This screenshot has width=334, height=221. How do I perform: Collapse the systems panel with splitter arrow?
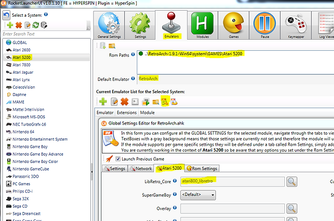point(92,172)
